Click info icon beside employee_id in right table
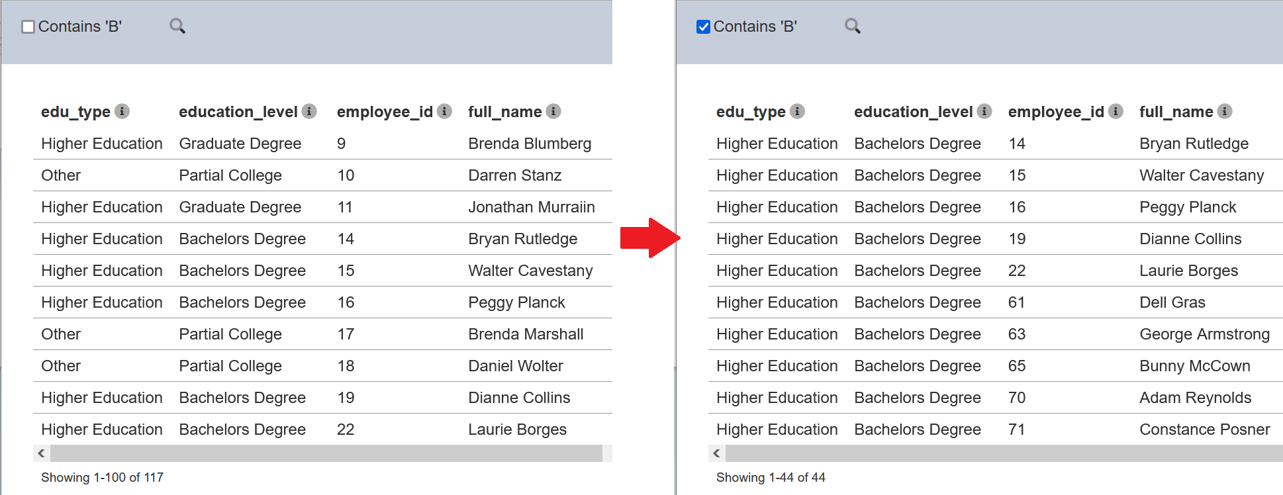Screen dimensions: 1283x495 pyautogui.click(x=1116, y=111)
